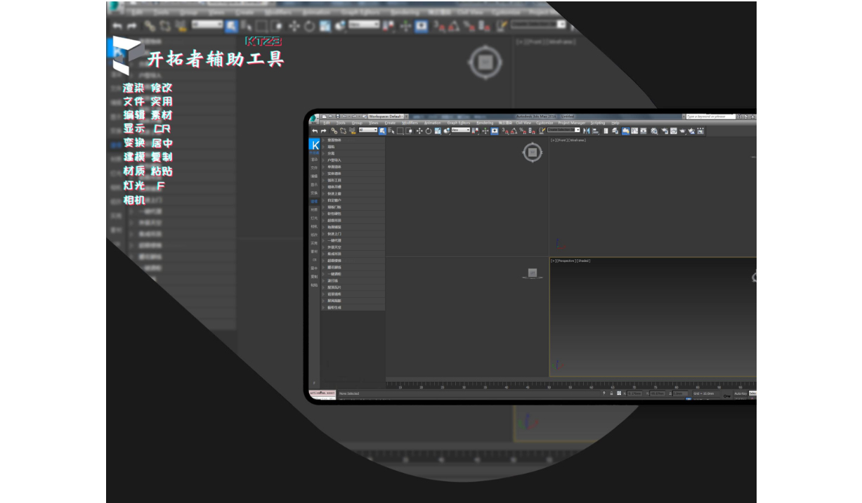Activate the Select and Manipulate tool

pyautogui.click(x=485, y=131)
